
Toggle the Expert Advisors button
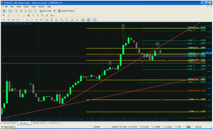click(x=66, y=11)
